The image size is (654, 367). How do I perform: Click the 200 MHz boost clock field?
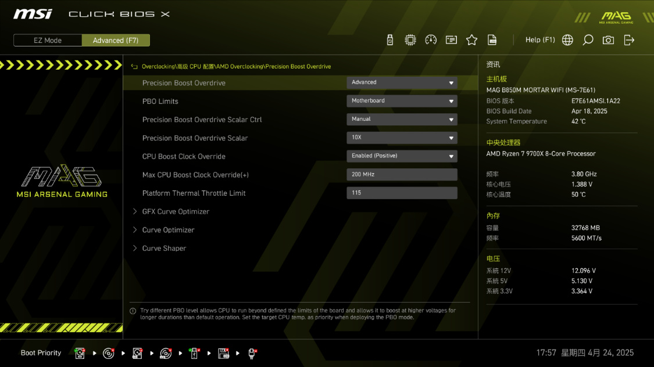402,175
